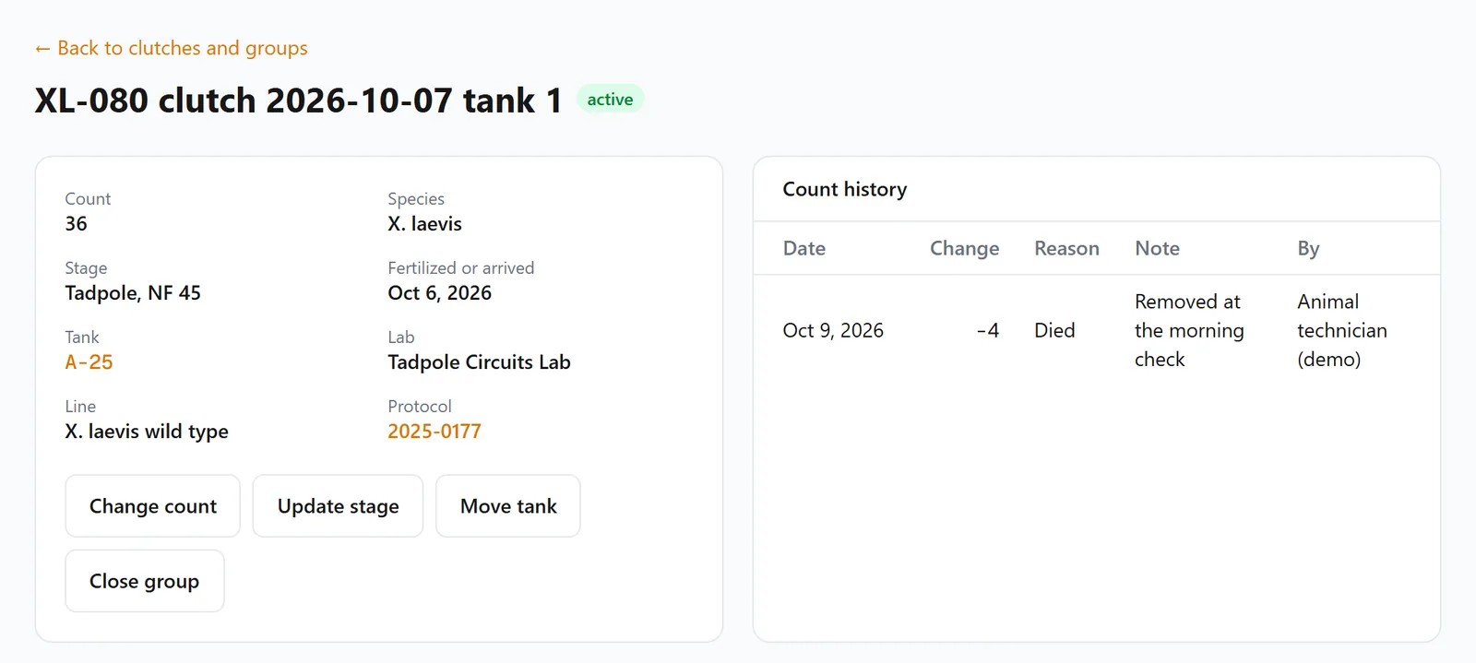Select the Move tank button
The image size is (1476, 663).
tap(508, 506)
